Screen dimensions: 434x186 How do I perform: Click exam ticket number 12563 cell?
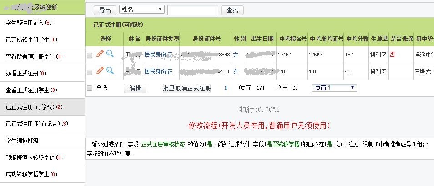point(316,55)
